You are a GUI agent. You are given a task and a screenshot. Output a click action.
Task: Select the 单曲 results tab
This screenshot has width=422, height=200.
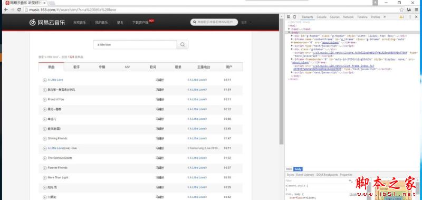pos(51,67)
